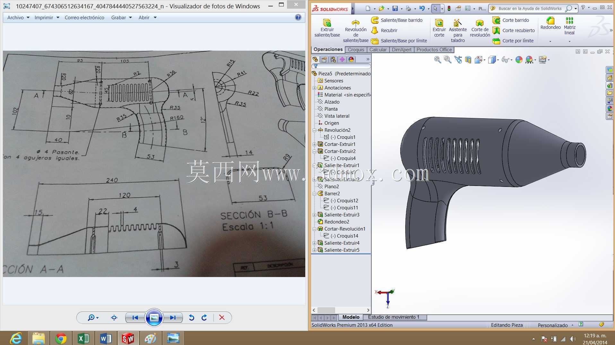Collapse the Revolución2 feature node
Image resolution: width=615 pixels, height=345 pixels.
pos(315,130)
